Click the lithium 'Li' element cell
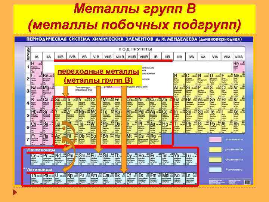The height and width of the screenshot is (202, 269). click(x=37, y=79)
